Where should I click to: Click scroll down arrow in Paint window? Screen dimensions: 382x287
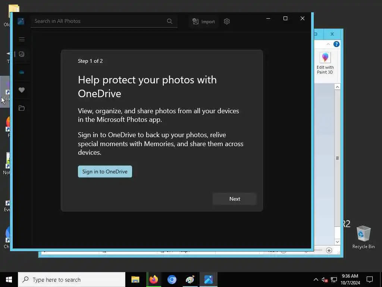337,242
